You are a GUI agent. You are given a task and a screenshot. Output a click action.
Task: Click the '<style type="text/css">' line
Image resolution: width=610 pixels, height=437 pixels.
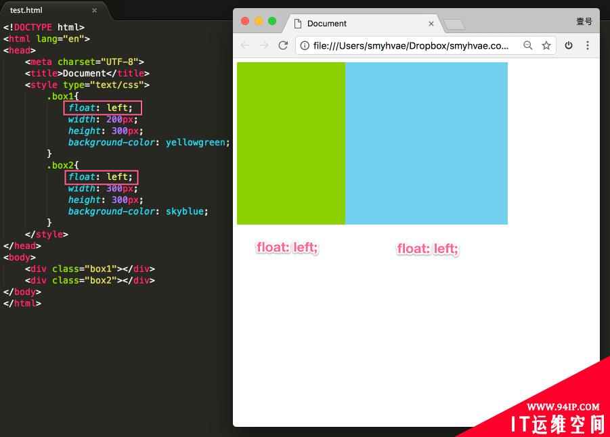click(x=87, y=85)
